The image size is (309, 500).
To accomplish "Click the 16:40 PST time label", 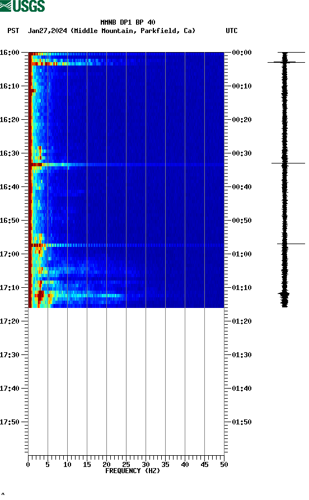I will (x=10, y=187).
